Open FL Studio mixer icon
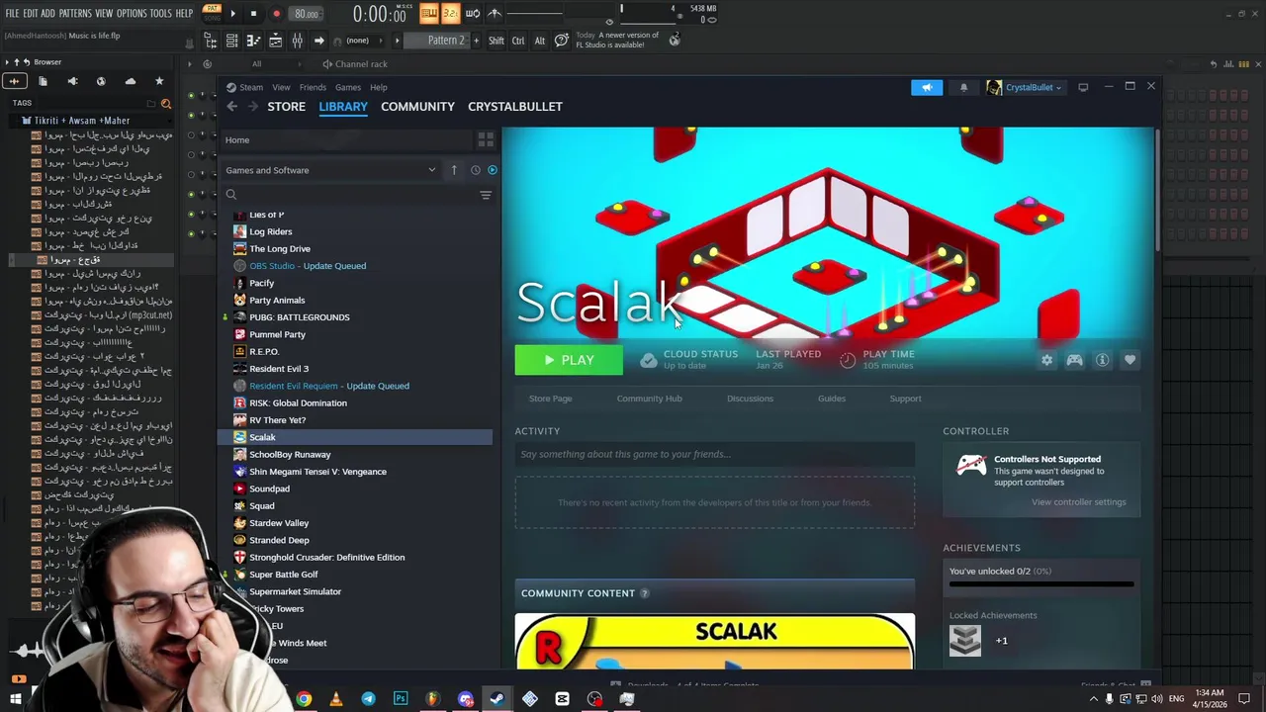1266x712 pixels. point(297,41)
